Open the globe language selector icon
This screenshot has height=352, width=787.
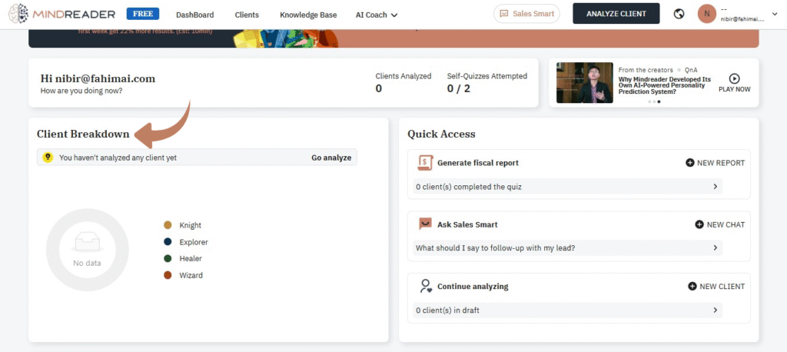(679, 14)
